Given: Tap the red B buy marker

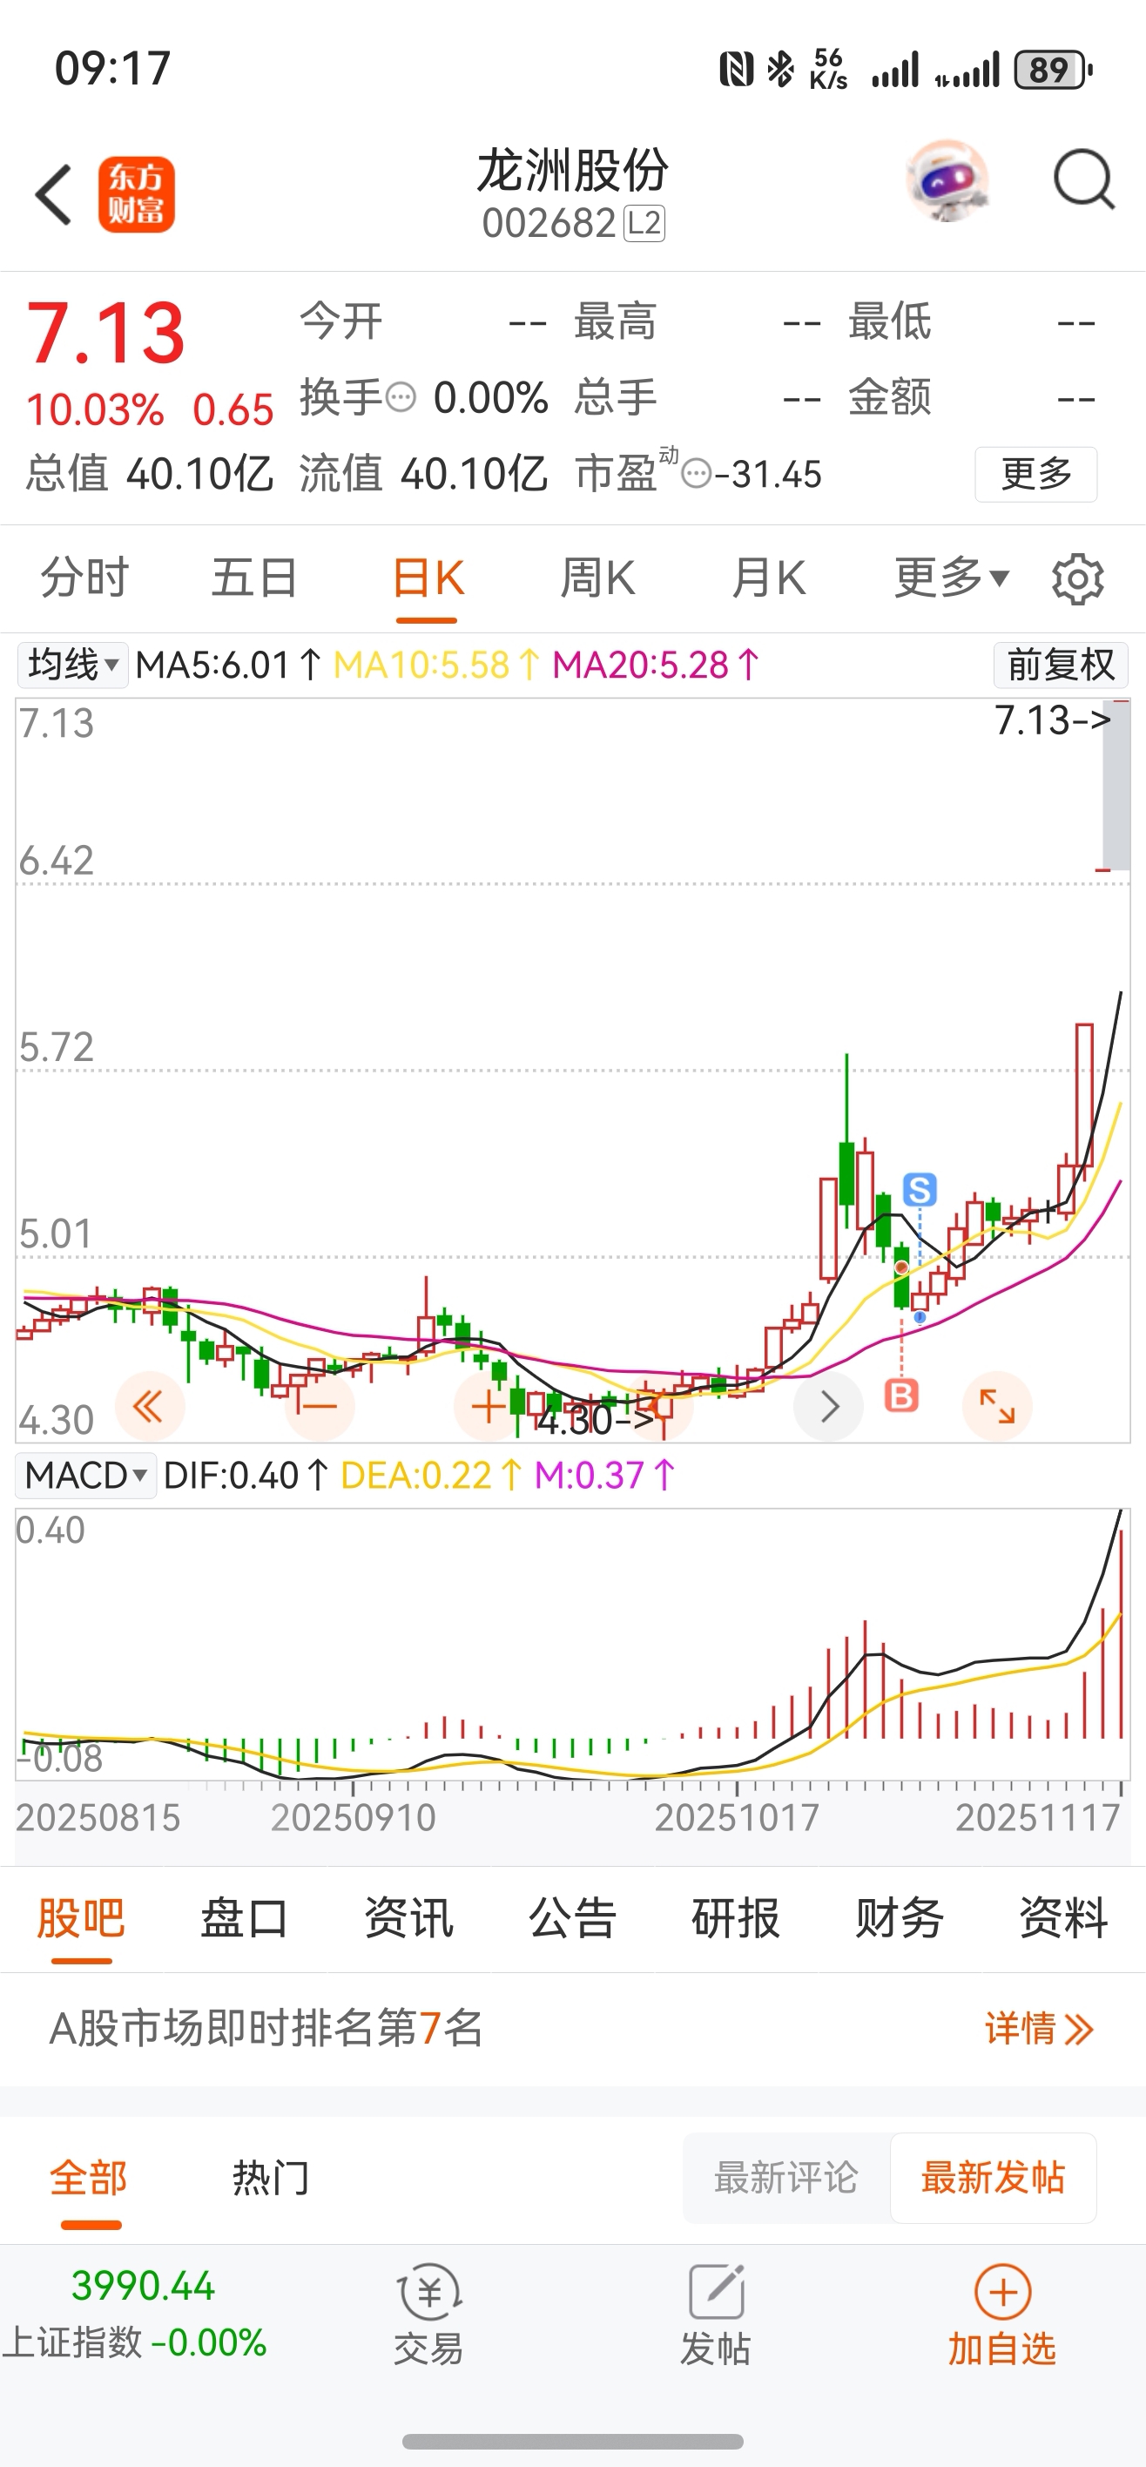Looking at the screenshot, I should coord(901,1396).
